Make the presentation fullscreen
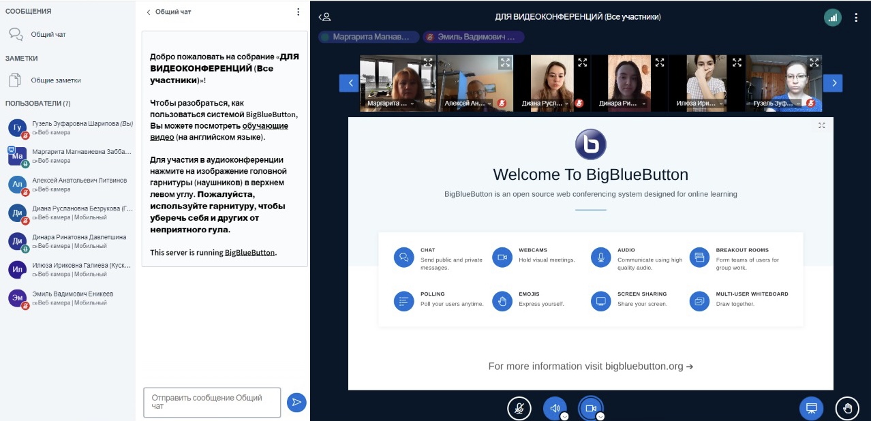The height and width of the screenshot is (421, 871). tap(822, 125)
